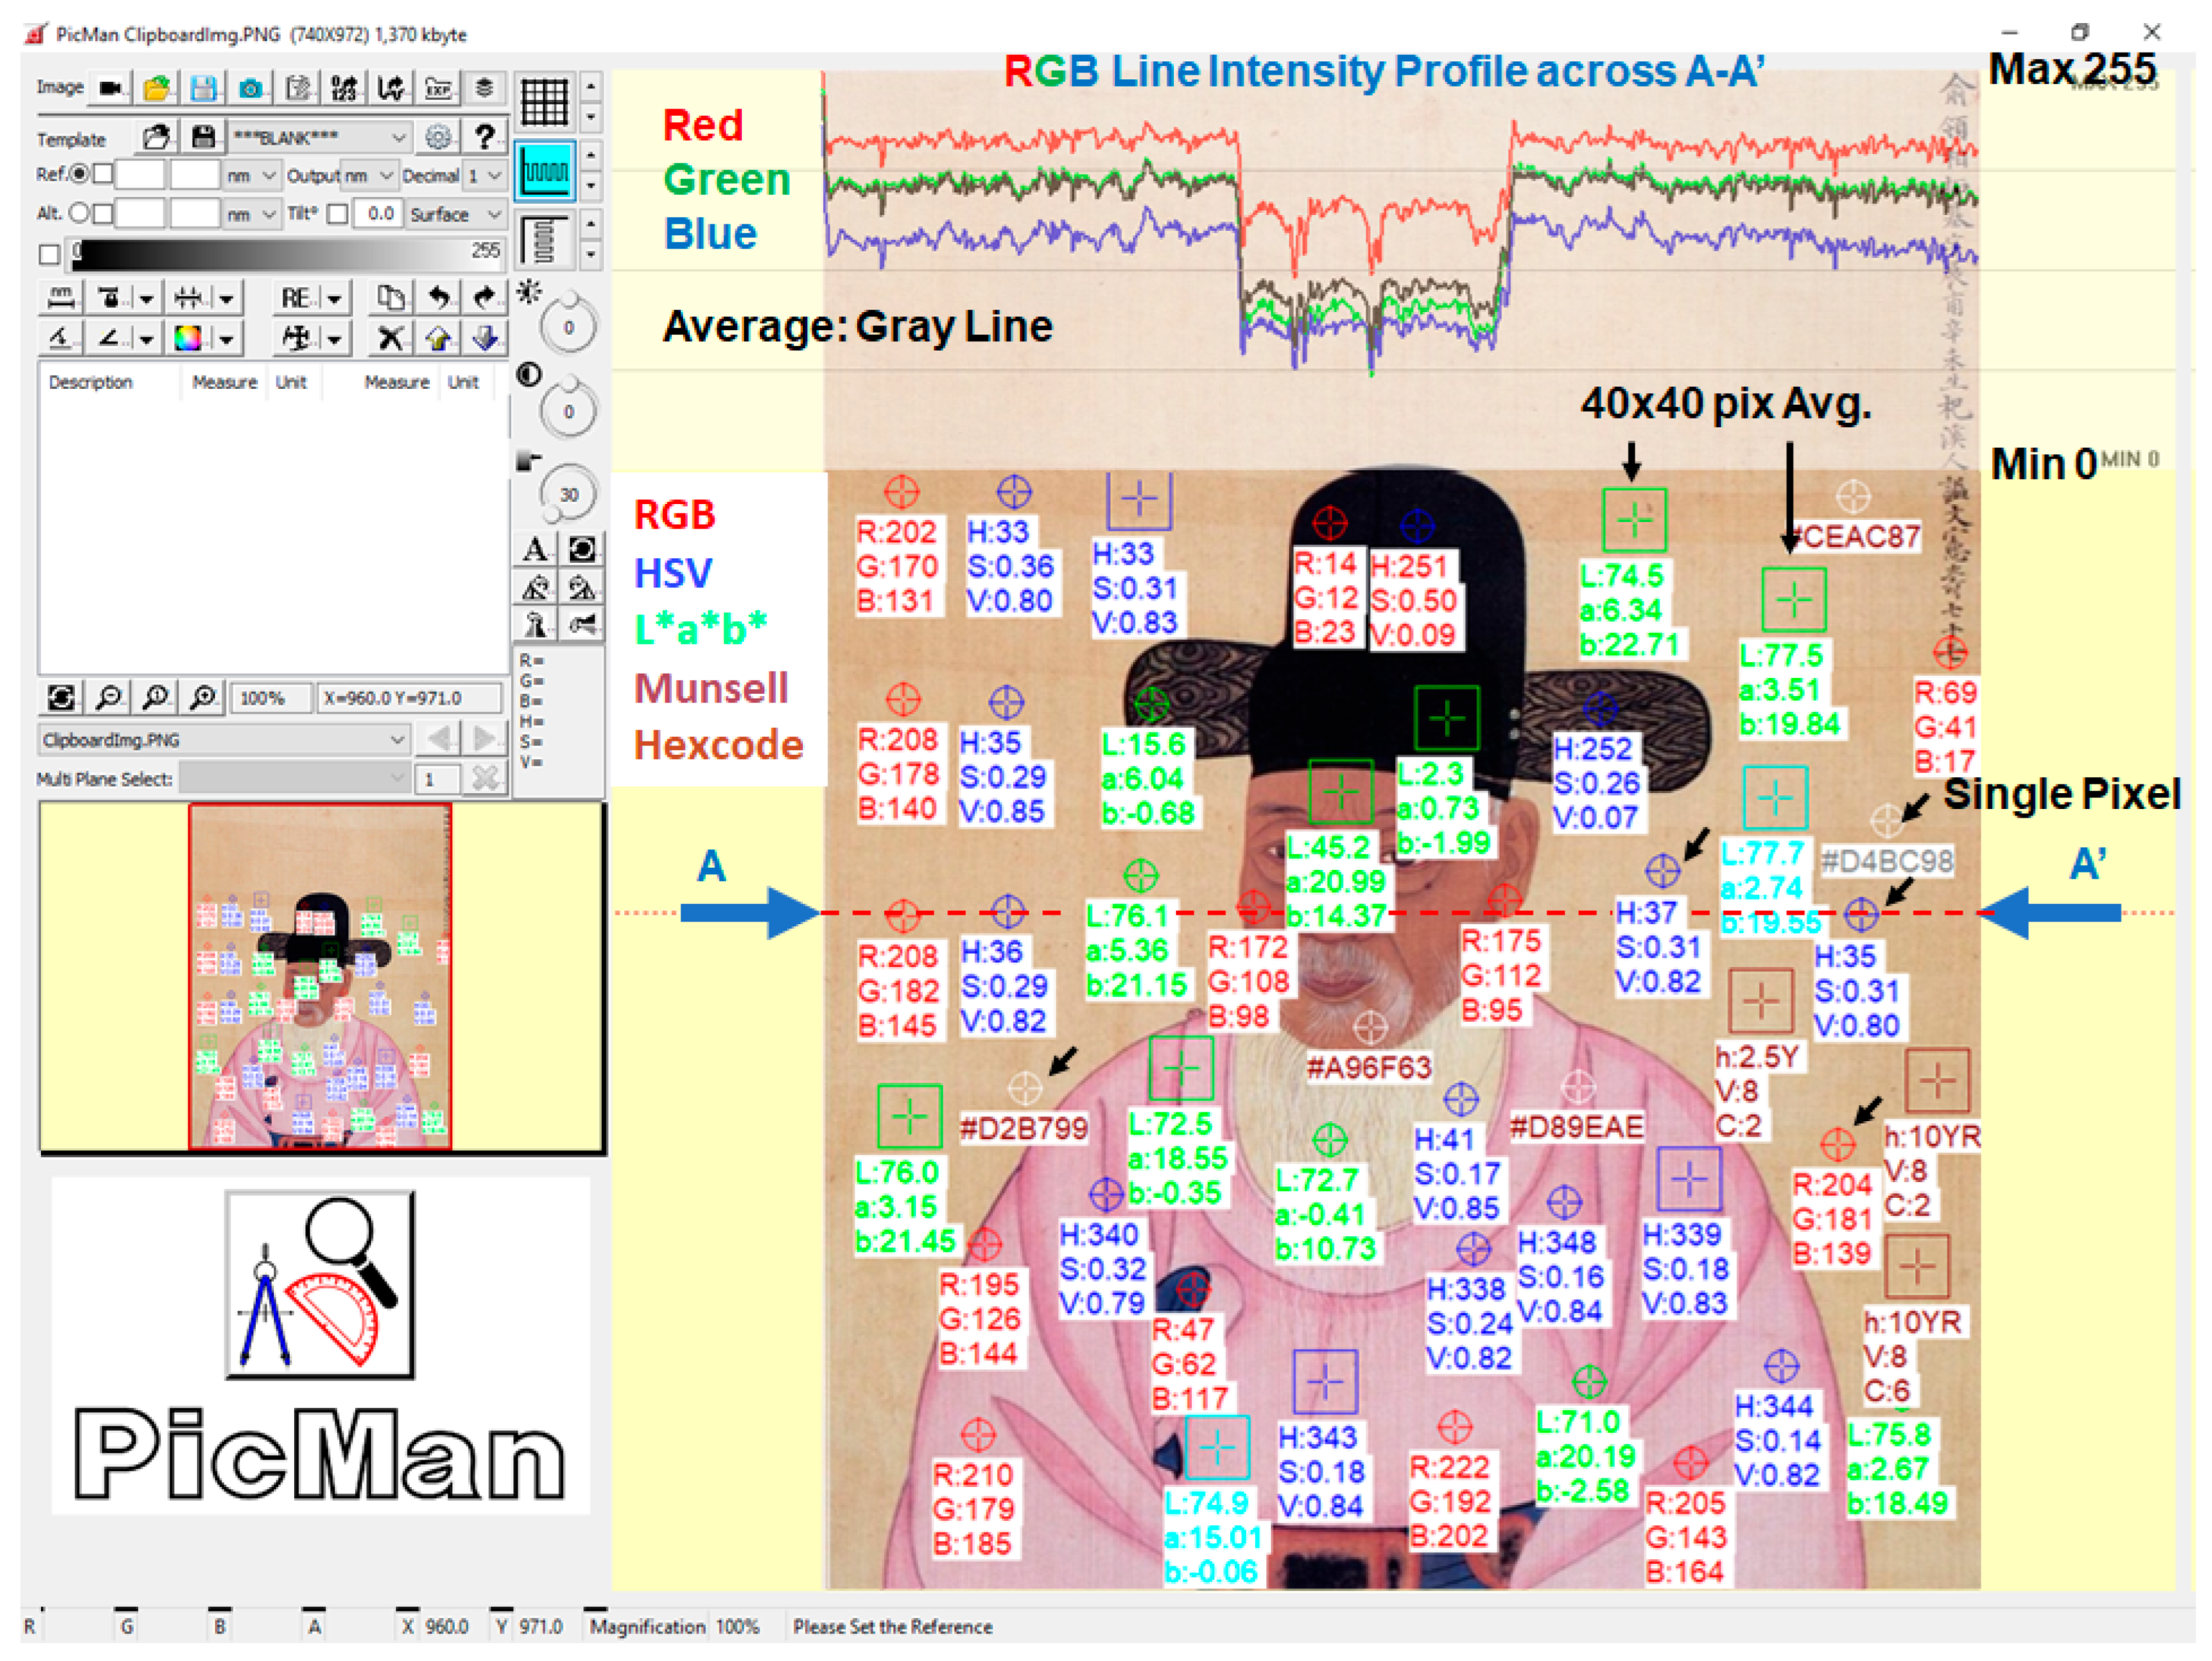Click the portrait thumbnail preview
Image resolution: width=2212 pixels, height=1661 pixels.
(x=320, y=977)
